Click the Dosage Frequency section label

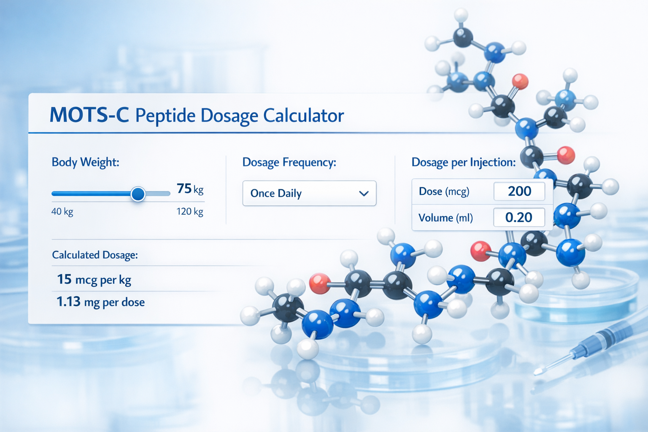[x=289, y=162]
